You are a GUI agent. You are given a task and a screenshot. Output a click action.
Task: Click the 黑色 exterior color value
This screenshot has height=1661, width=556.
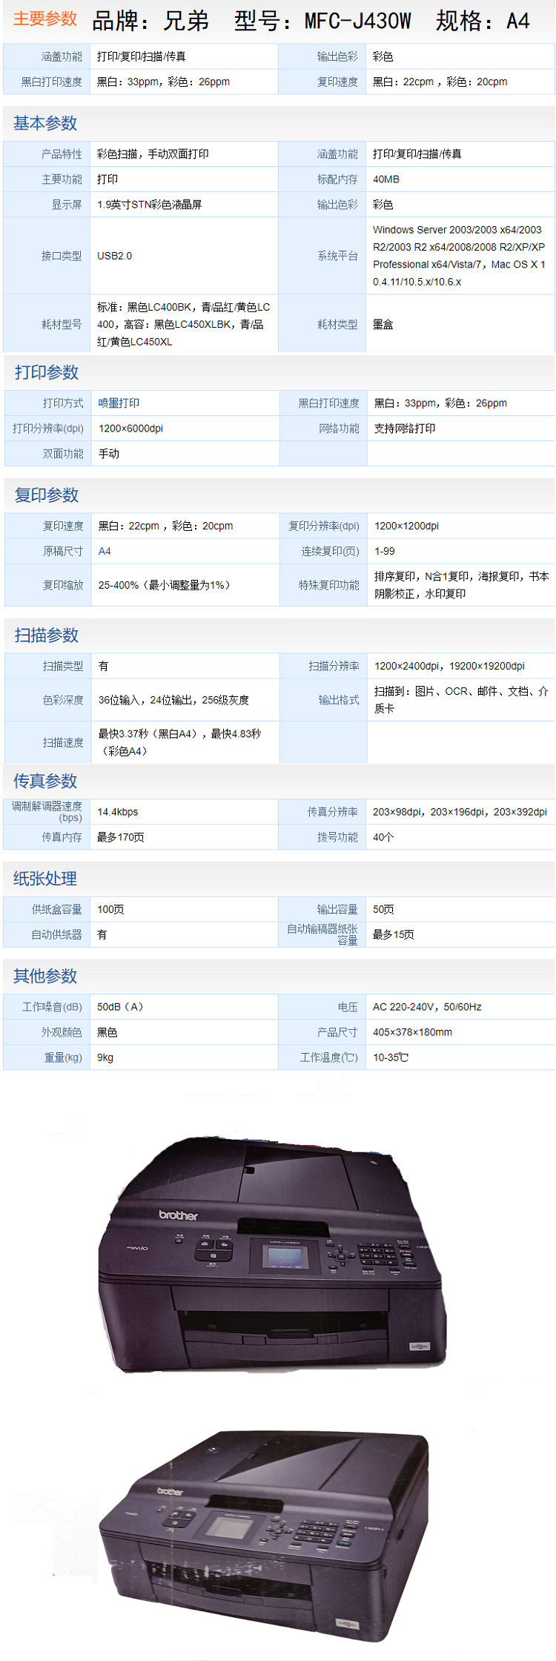pyautogui.click(x=107, y=1032)
